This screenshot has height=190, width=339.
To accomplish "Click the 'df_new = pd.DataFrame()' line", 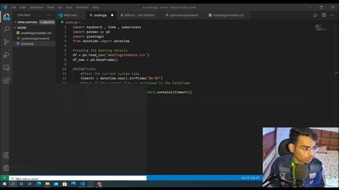I will [95, 60].
